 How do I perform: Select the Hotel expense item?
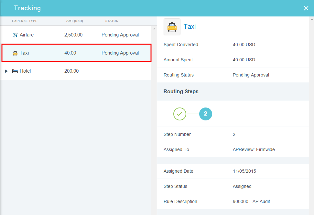[x=25, y=71]
